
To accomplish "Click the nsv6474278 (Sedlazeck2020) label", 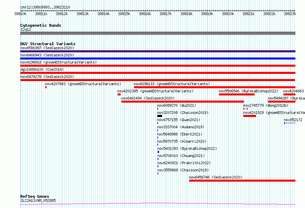I will pyautogui.click(x=47, y=77).
